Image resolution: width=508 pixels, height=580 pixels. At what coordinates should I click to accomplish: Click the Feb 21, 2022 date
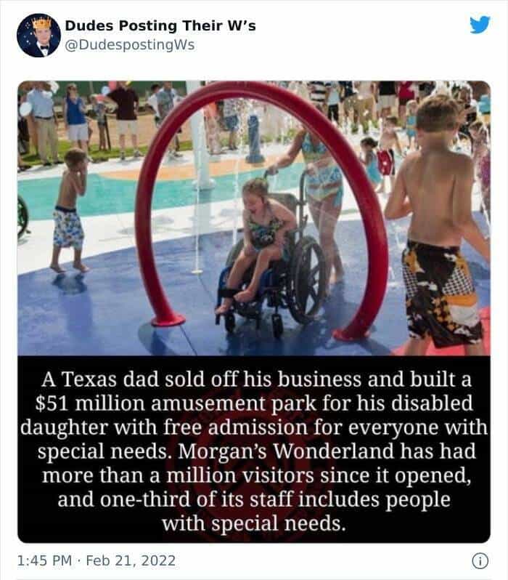[131, 561]
